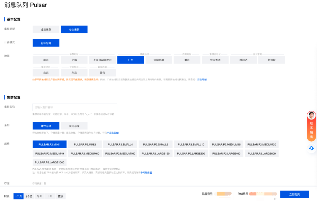Screen dimensions: 317x203
Task: Open the 联系销售 floating widget
Action: pyautogui.click(x=311, y=130)
